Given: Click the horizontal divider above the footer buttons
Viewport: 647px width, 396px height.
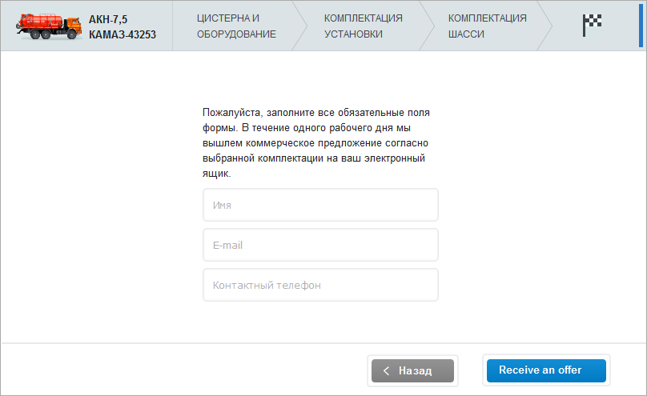Looking at the screenshot, I should 323,343.
